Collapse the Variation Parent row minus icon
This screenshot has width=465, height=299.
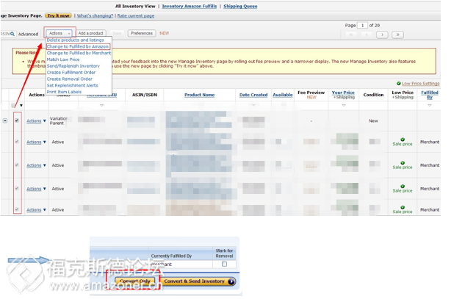5,120
